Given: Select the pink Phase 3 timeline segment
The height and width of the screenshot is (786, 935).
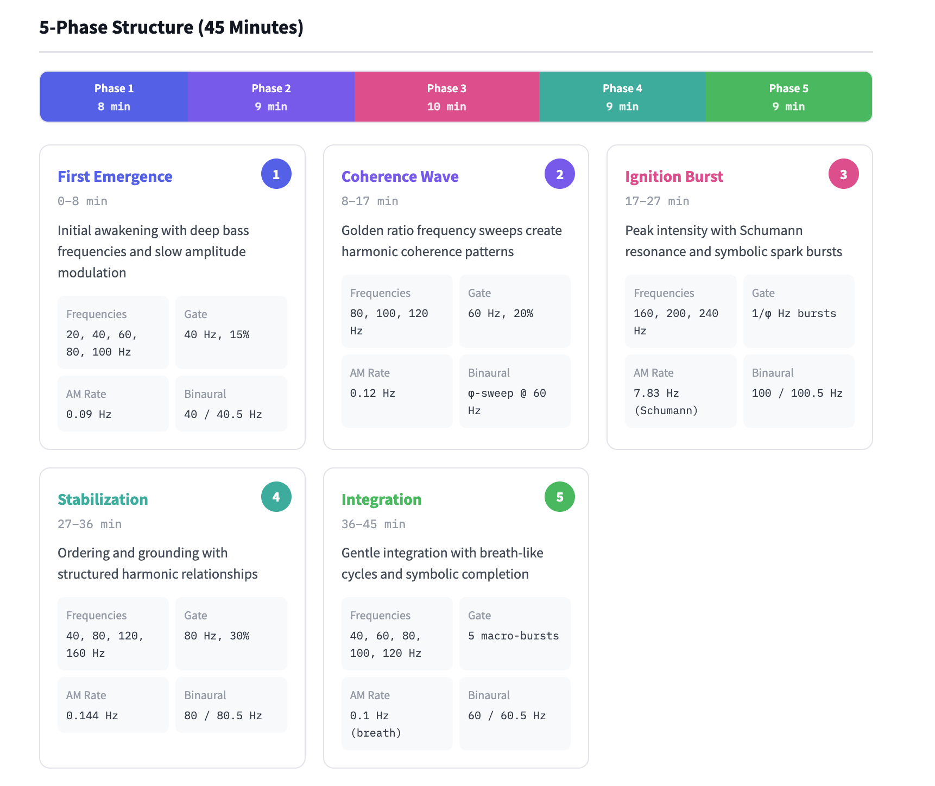Looking at the screenshot, I should tap(446, 97).
